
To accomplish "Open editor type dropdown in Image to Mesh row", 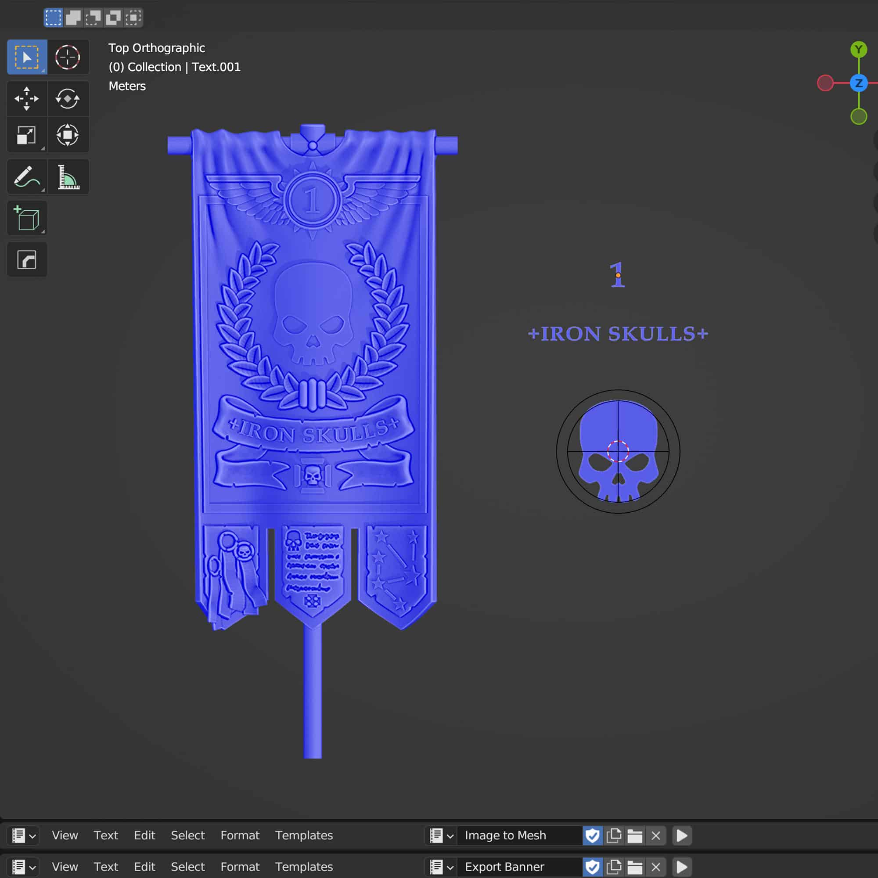I will tap(23, 835).
